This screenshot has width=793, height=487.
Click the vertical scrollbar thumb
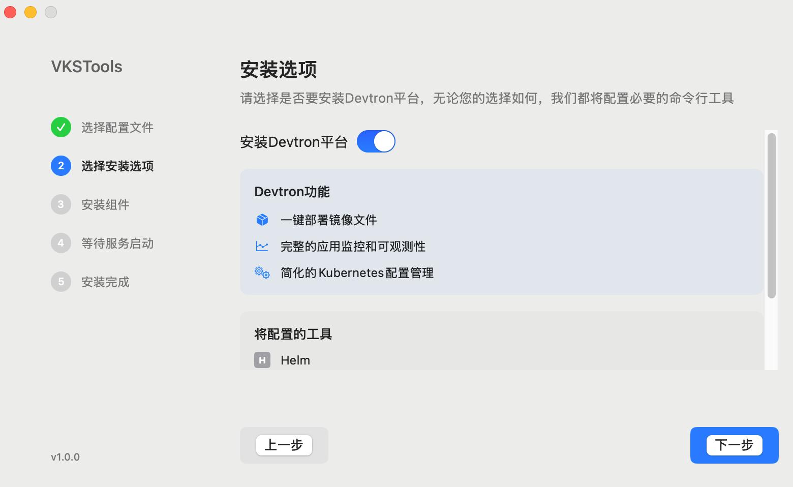(771, 216)
